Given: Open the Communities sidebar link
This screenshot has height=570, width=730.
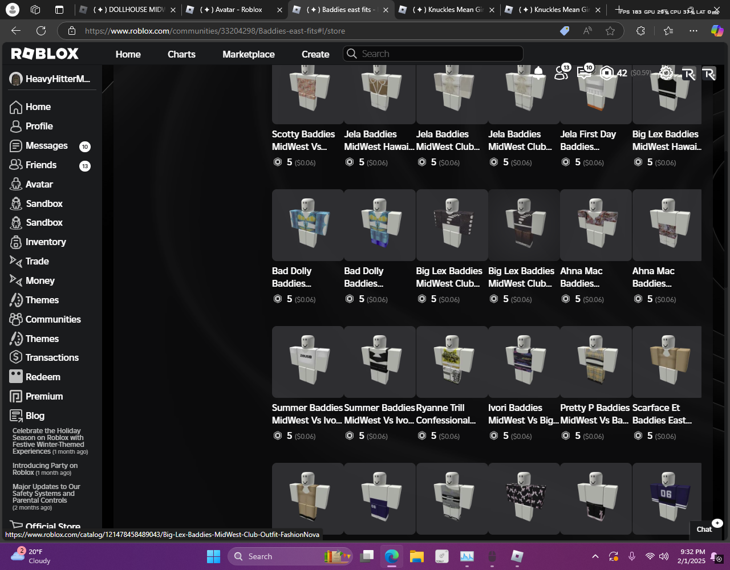Looking at the screenshot, I should tap(53, 319).
